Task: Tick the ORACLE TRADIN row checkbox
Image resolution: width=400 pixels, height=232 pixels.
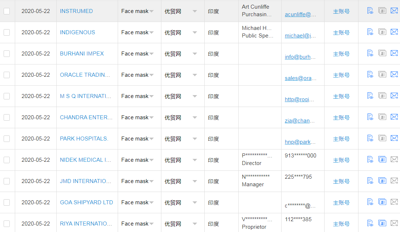Action: pyautogui.click(x=6, y=75)
